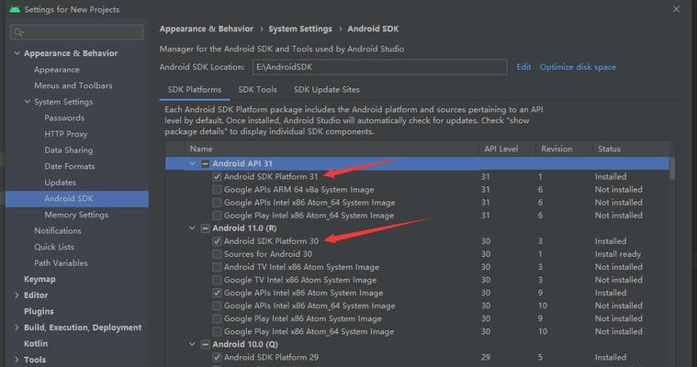Click the Optimize disk space link
This screenshot has width=697, height=367.
tap(578, 67)
